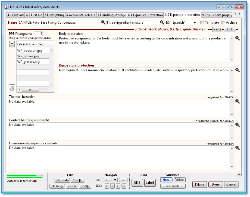This screenshot has width=250, height=197.
Task: Click next tab arrow button ->
Action: point(123,180)
